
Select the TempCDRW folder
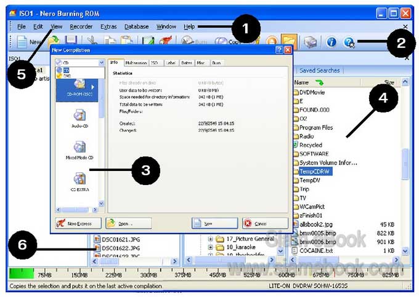click(x=313, y=172)
